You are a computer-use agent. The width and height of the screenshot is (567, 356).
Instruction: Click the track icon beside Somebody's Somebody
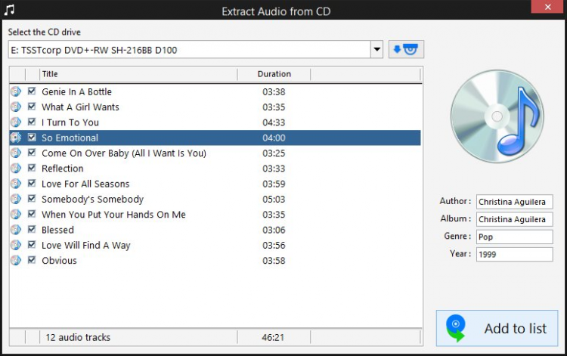tap(16, 199)
